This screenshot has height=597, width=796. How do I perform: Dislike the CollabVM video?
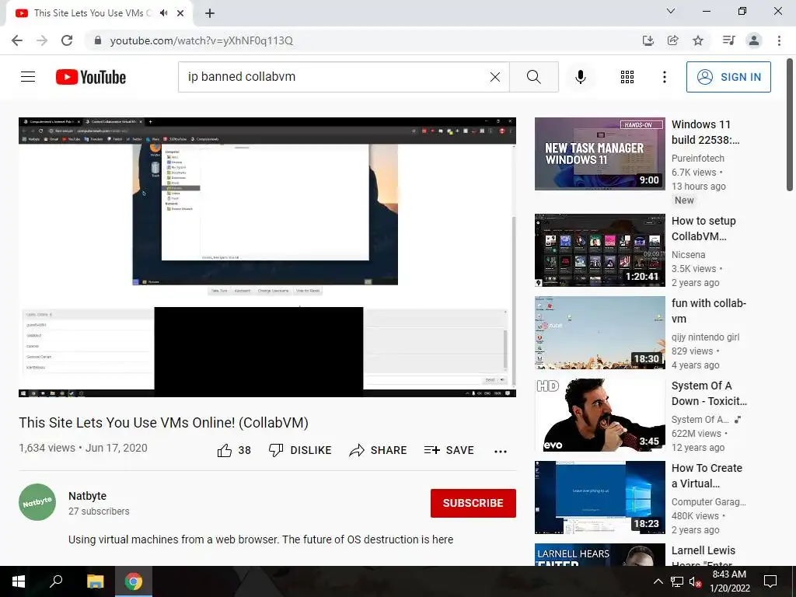tap(300, 450)
